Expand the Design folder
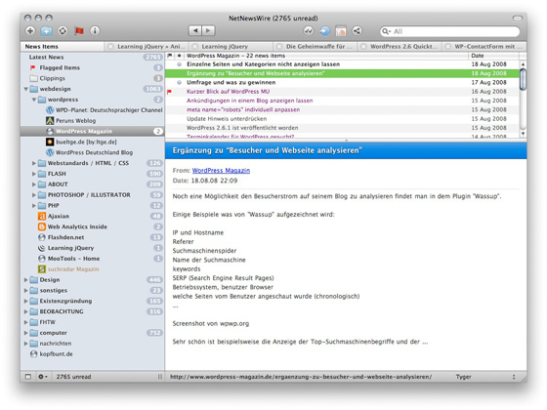This screenshot has height=410, width=547. [x=25, y=280]
